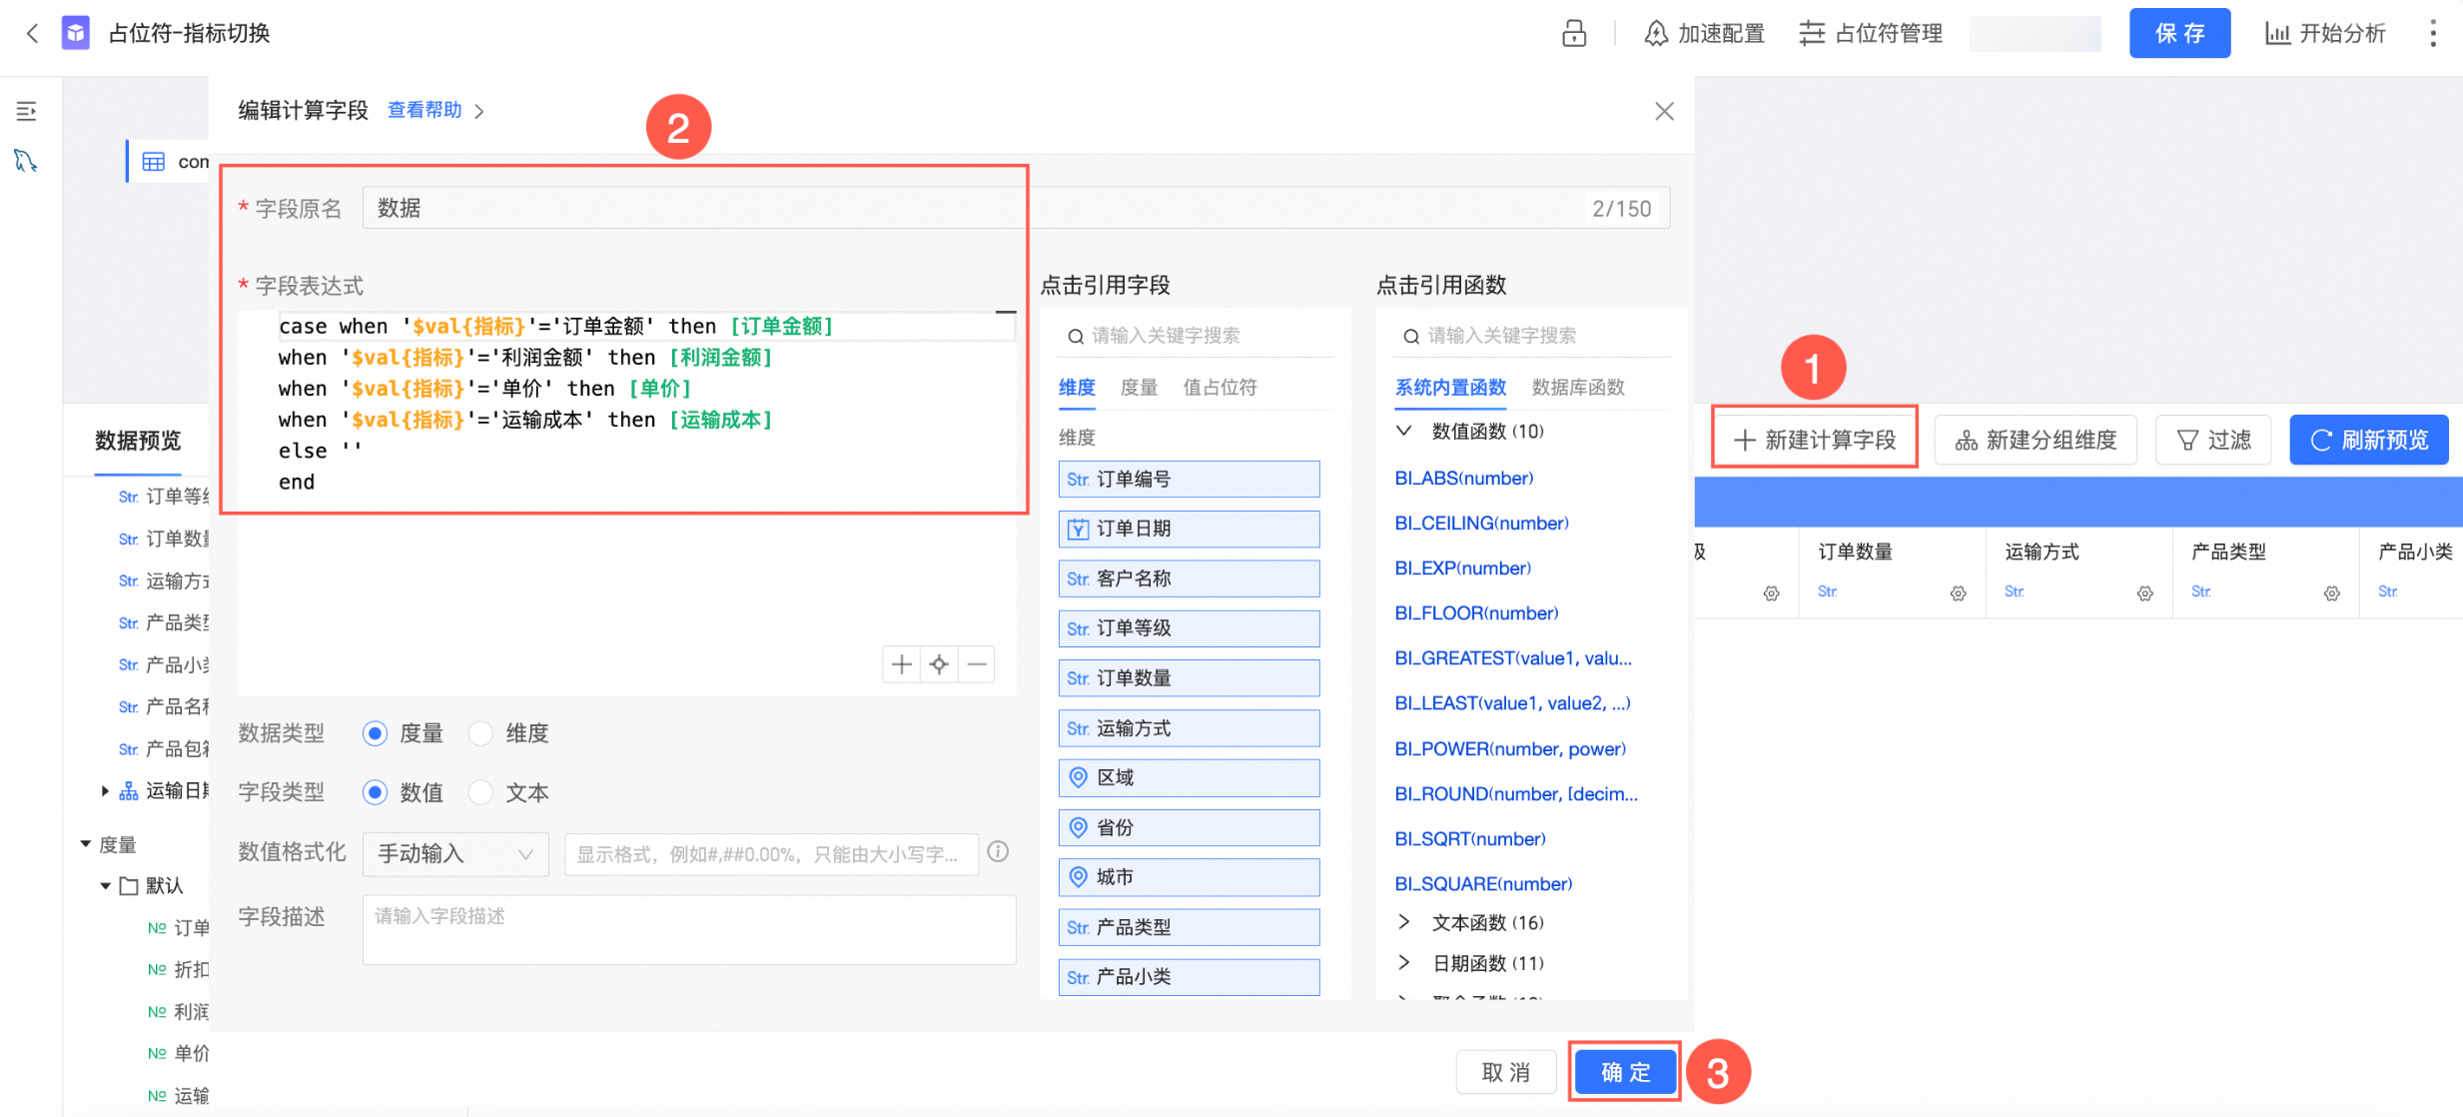Click 保存 button
The width and height of the screenshot is (2463, 1117).
coord(2179,33)
